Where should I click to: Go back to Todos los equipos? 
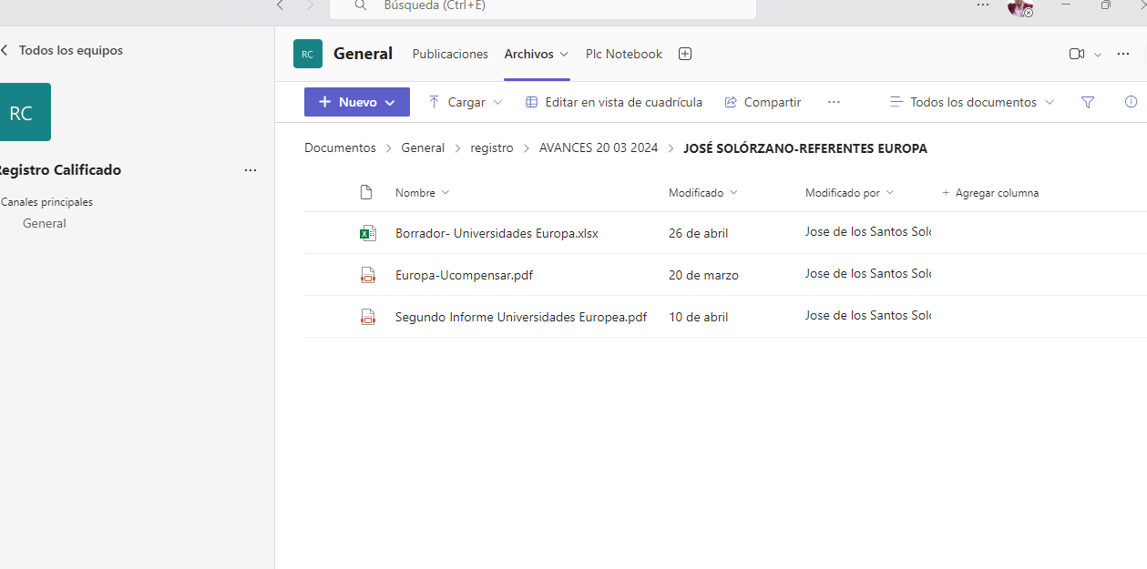[x=62, y=50]
